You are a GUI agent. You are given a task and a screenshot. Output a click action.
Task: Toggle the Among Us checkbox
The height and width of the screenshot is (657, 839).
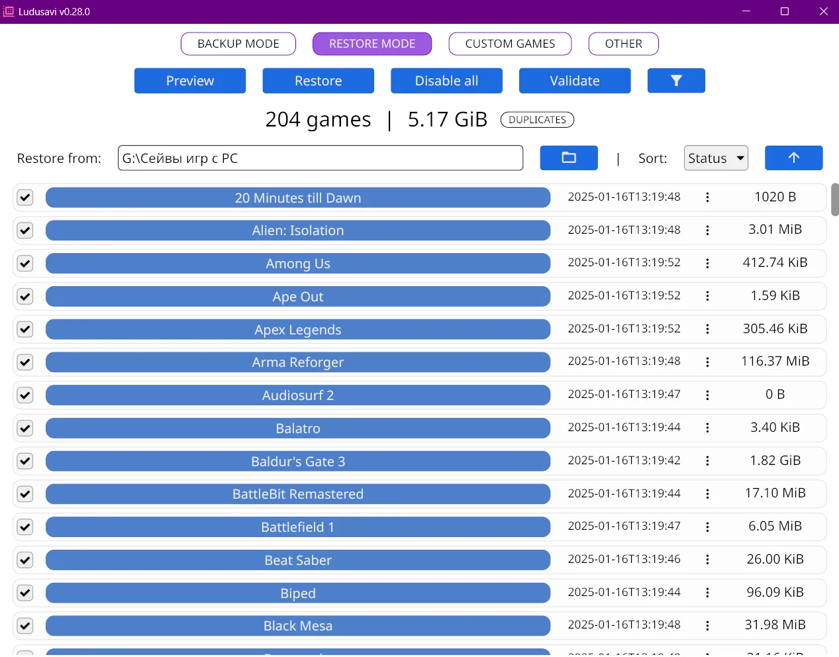point(25,263)
